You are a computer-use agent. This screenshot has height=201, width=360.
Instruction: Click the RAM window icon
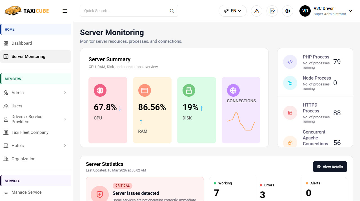145,91
